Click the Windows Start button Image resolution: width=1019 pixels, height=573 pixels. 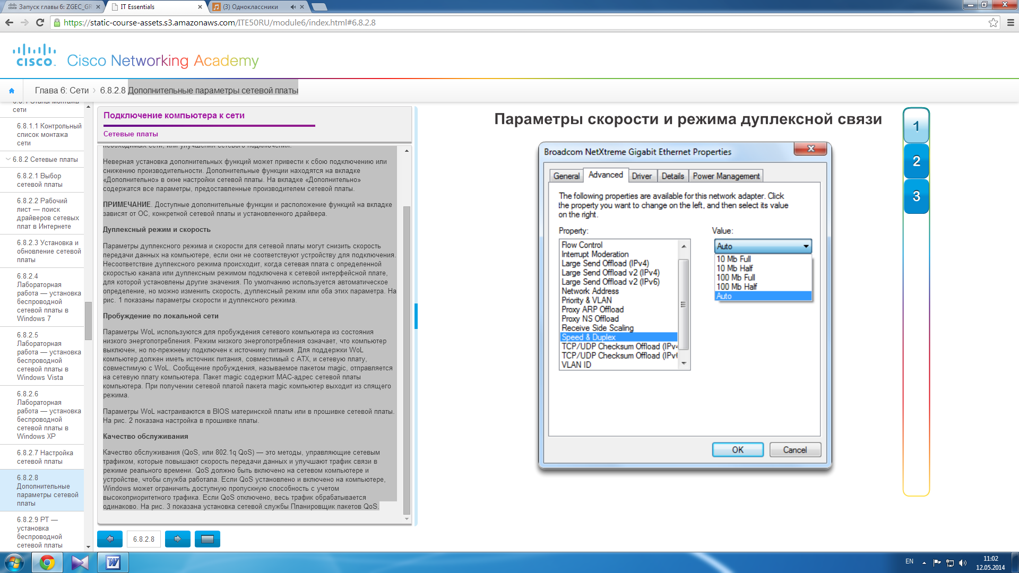tap(14, 562)
